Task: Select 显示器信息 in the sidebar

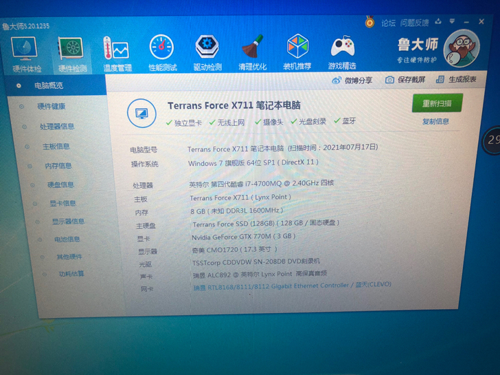Action: click(68, 221)
